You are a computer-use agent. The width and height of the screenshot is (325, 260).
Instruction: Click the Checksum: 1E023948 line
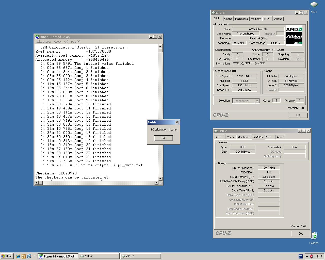56,173
